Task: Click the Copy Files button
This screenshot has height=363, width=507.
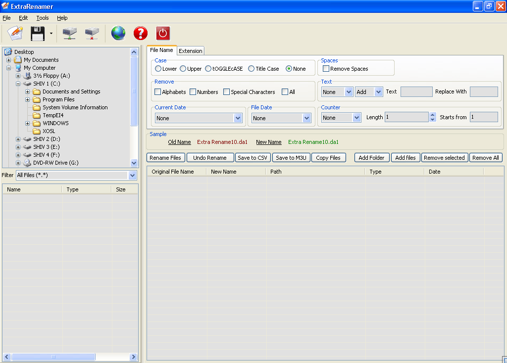Action: click(328, 158)
